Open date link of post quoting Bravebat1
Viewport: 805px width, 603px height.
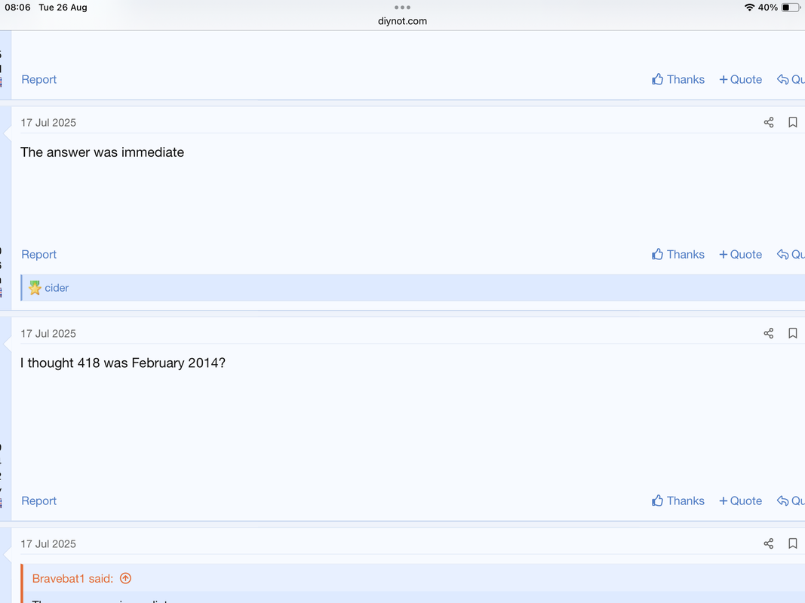[48, 544]
